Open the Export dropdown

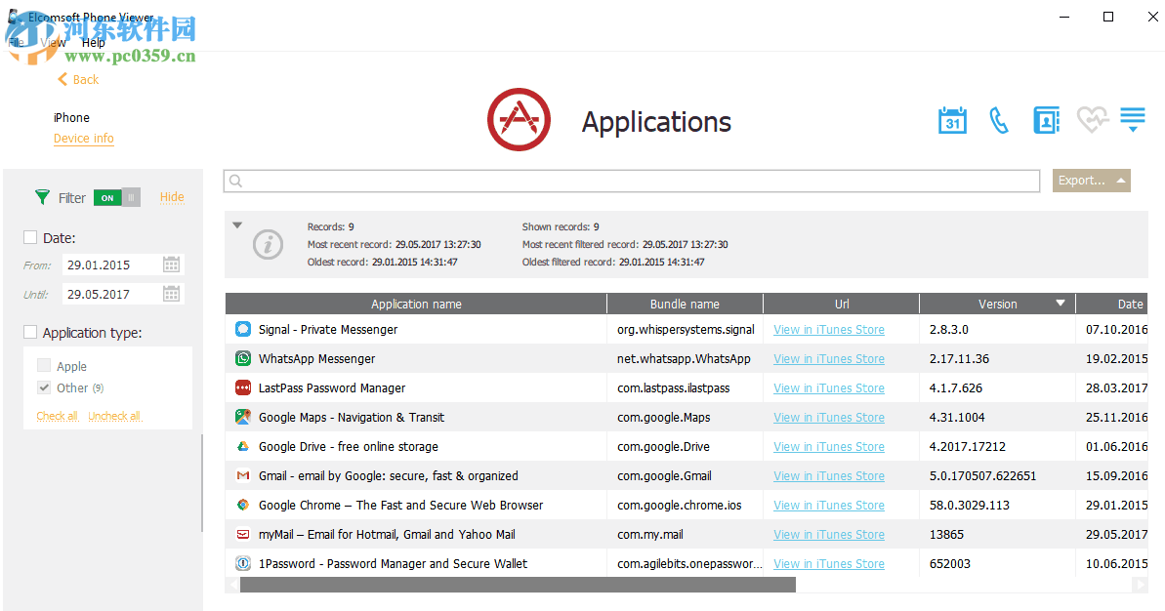click(1091, 181)
